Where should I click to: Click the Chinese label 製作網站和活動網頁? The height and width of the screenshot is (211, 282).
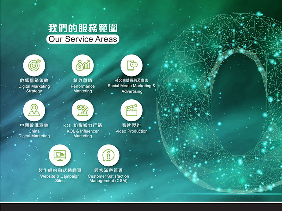click(60, 170)
